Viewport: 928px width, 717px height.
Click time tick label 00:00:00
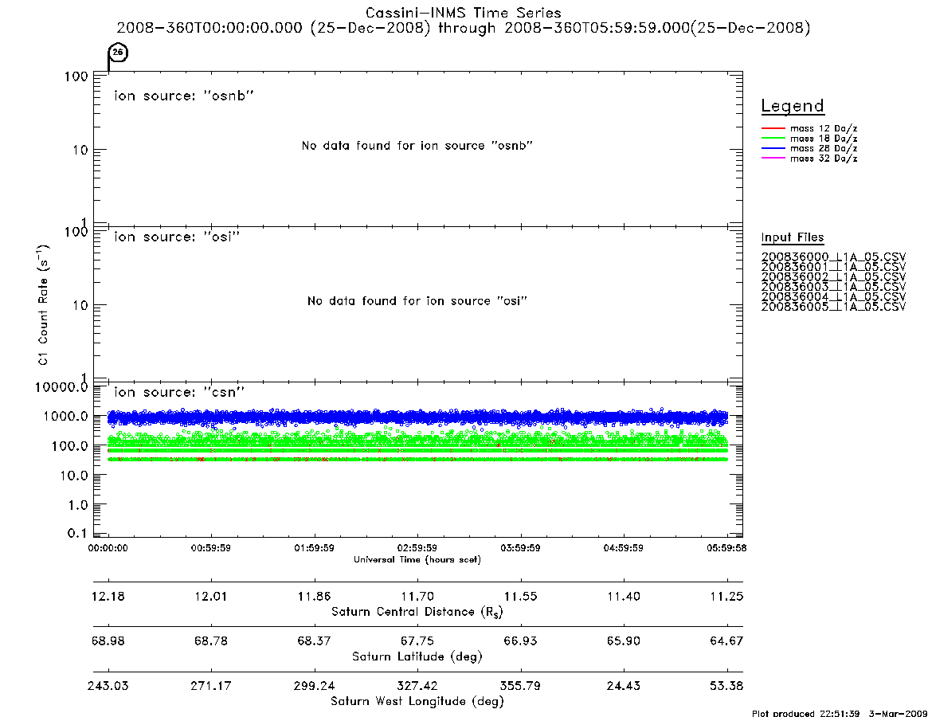(x=108, y=548)
